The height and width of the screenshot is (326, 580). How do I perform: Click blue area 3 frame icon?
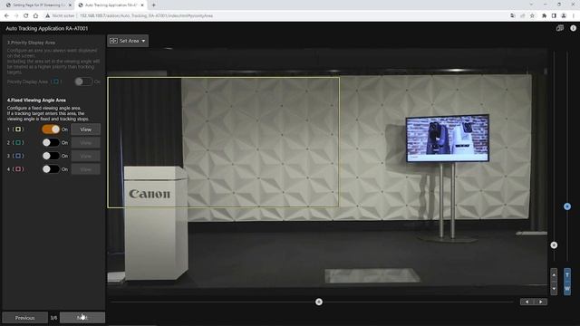coord(18,156)
